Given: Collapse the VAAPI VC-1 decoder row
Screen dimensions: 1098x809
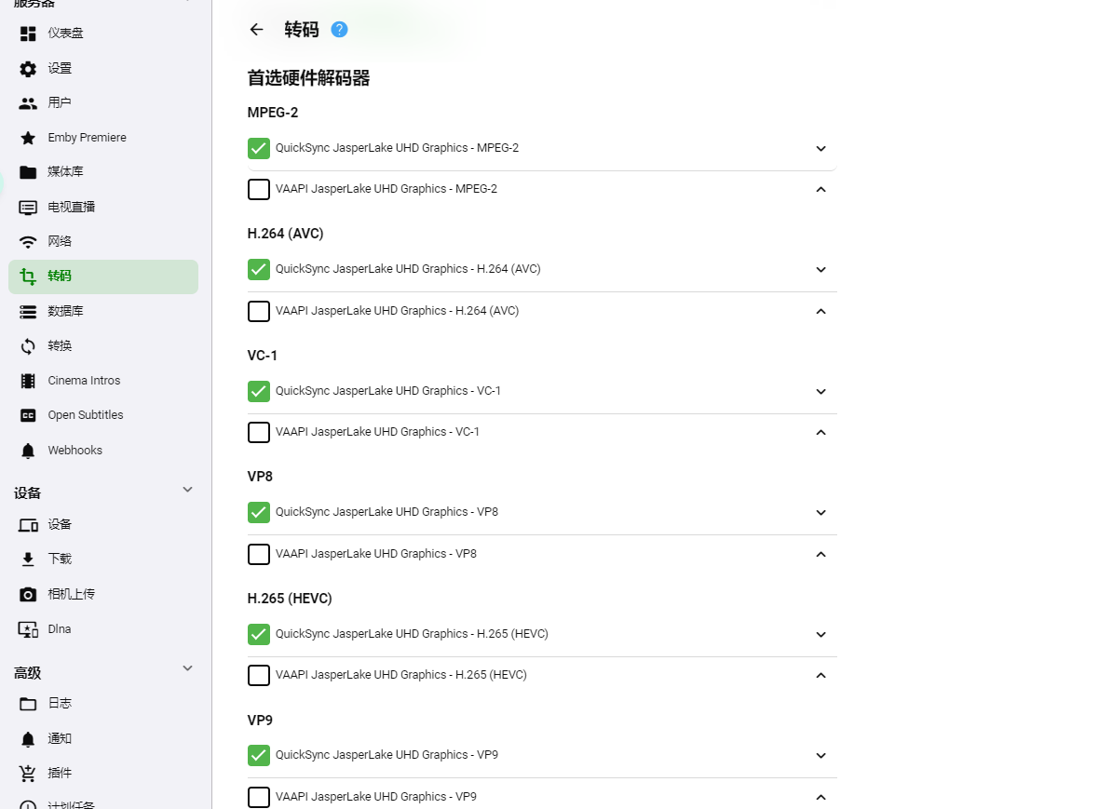Looking at the screenshot, I should point(820,432).
